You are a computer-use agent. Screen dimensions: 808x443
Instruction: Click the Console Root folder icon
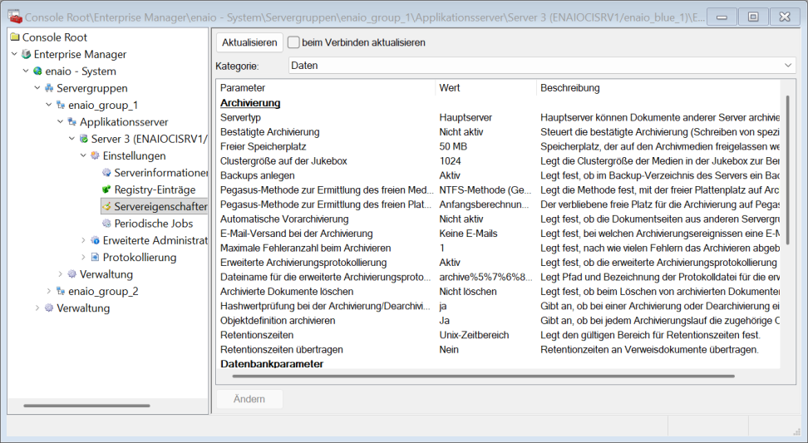pos(15,37)
